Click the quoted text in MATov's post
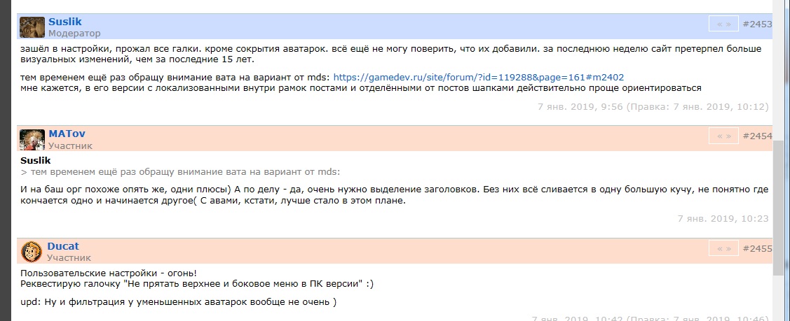The width and height of the screenshot is (790, 321). point(184,172)
